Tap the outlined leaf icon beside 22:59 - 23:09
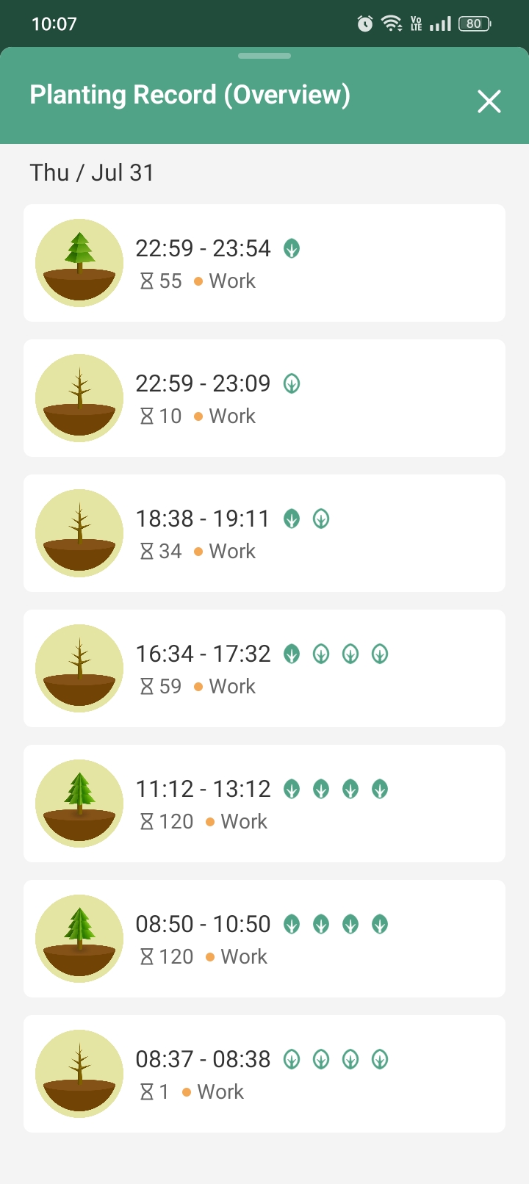 [292, 384]
